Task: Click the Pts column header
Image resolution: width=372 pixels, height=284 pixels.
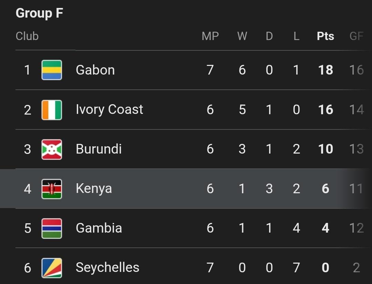Action: click(x=325, y=36)
